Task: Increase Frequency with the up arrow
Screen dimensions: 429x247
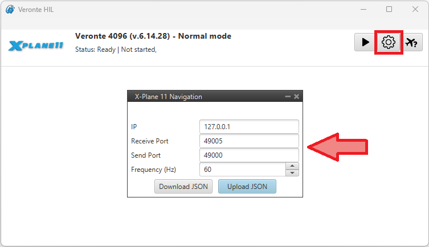Action: (292, 166)
